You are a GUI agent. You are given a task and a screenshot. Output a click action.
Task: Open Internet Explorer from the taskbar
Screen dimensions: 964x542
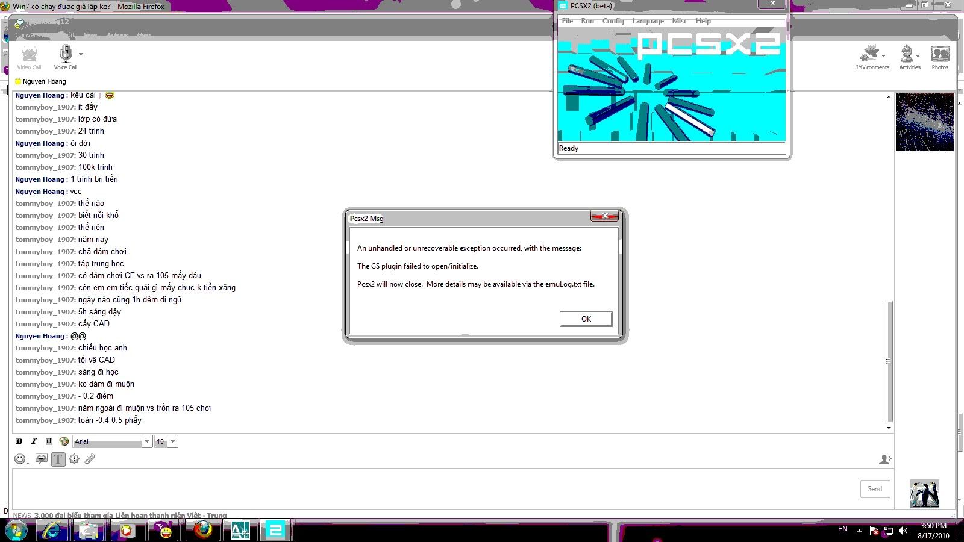click(x=52, y=531)
